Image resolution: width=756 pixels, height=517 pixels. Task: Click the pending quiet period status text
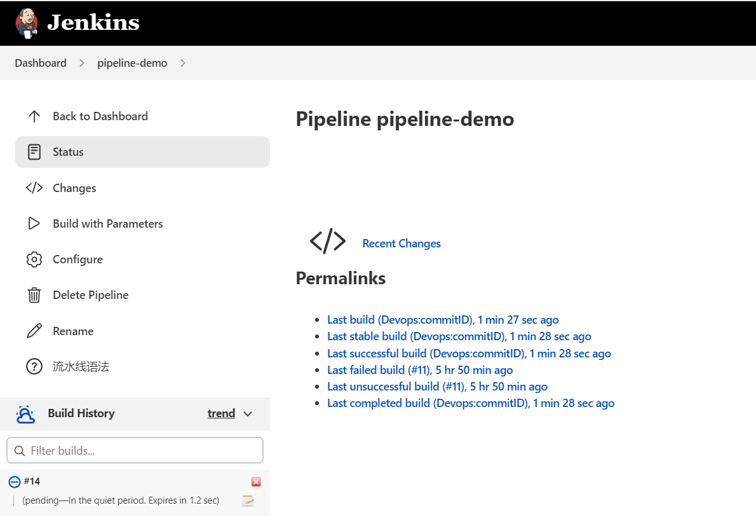pos(121,500)
